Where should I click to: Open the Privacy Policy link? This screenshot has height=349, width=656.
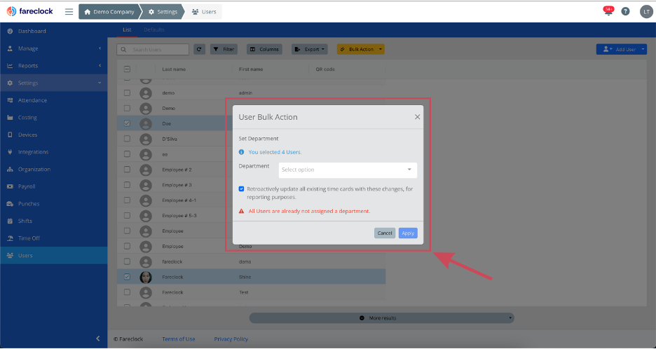[231, 339]
